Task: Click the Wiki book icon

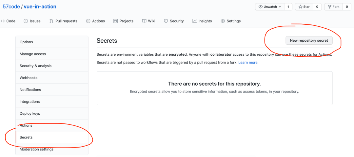Action: coord(144,21)
